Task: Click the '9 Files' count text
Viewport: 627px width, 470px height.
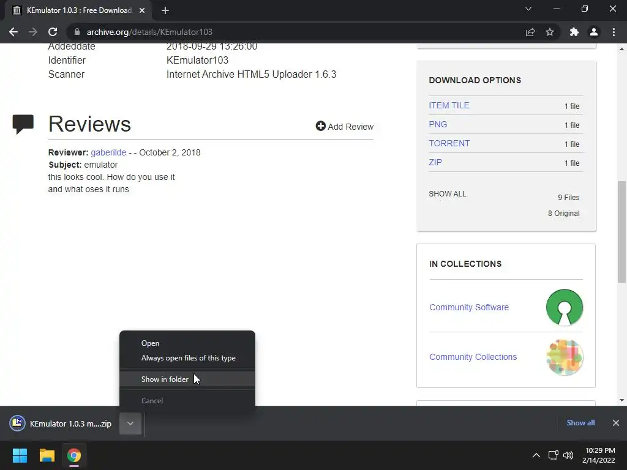Action: pos(569,198)
